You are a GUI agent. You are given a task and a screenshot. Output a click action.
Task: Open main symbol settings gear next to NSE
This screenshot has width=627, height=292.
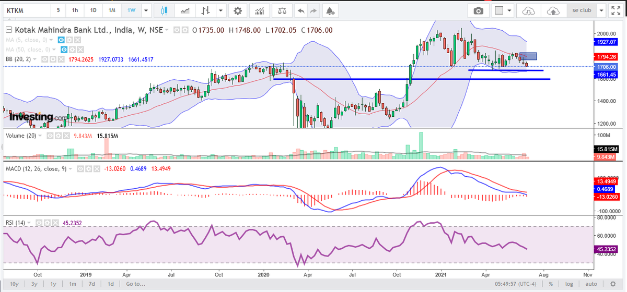tap(185, 30)
